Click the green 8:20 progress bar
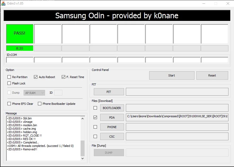234x167 pixels. coord(20,48)
